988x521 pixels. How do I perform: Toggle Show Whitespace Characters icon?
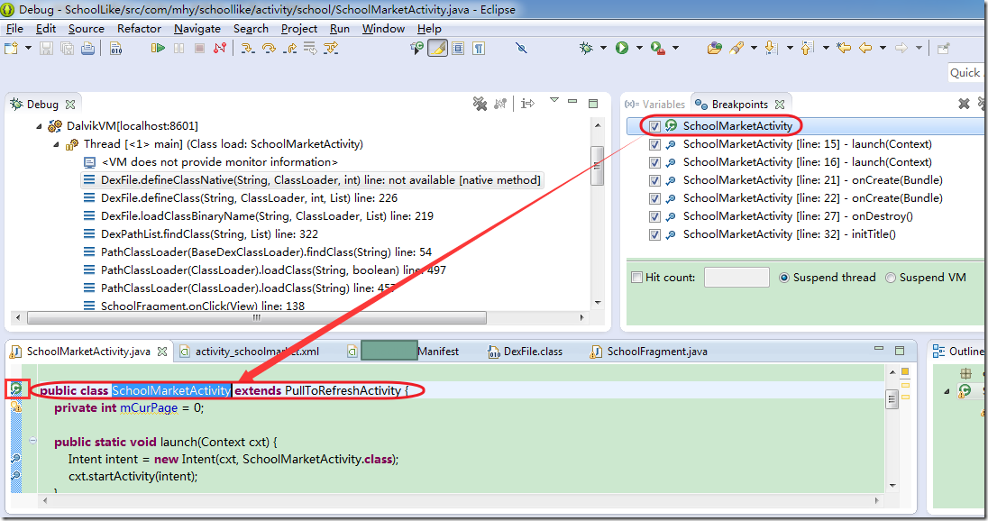(x=479, y=48)
